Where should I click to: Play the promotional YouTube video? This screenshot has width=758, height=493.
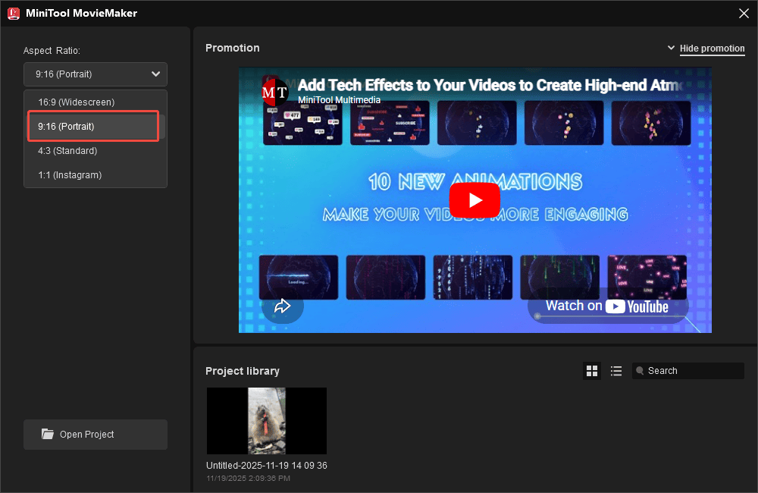475,200
